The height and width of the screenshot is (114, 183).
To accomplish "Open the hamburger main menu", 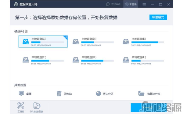I will tap(144, 5).
